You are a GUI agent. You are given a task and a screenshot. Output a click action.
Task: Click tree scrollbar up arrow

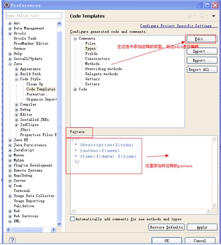pyautogui.click(x=59, y=24)
